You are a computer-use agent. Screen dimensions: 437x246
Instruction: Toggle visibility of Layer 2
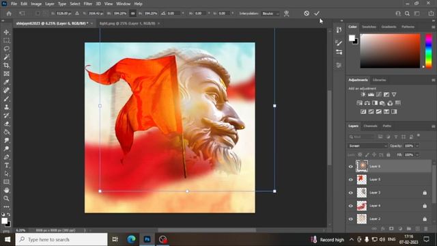tap(350, 219)
